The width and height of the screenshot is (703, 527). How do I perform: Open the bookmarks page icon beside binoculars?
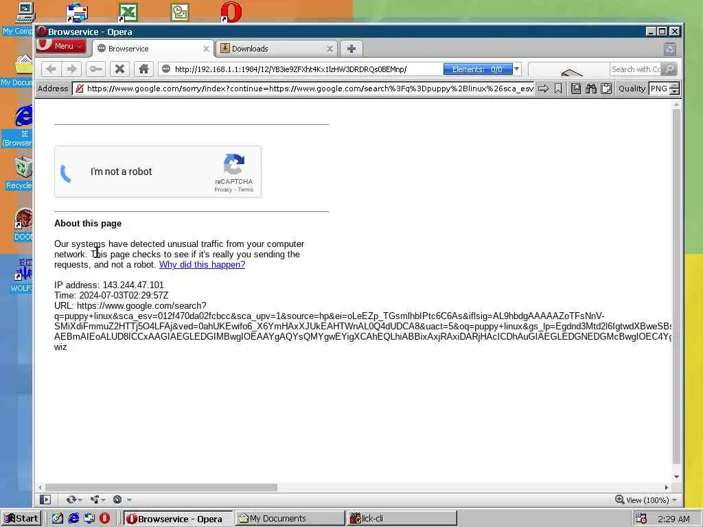click(x=576, y=89)
